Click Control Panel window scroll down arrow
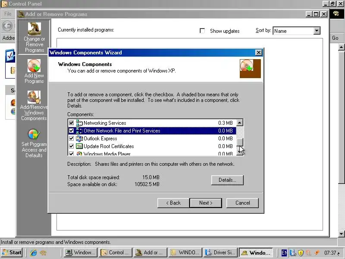 [341, 234]
